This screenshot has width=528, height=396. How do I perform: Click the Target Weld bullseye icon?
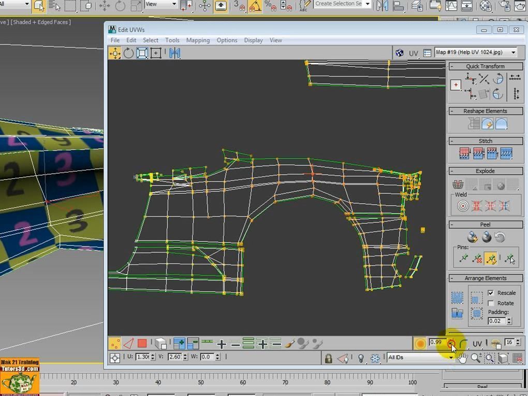(x=463, y=206)
